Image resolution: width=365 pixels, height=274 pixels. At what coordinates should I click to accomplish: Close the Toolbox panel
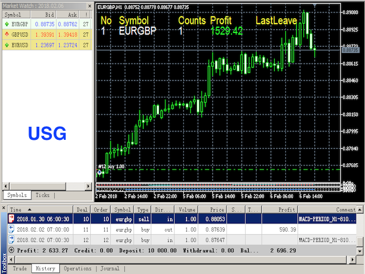click(x=3, y=208)
